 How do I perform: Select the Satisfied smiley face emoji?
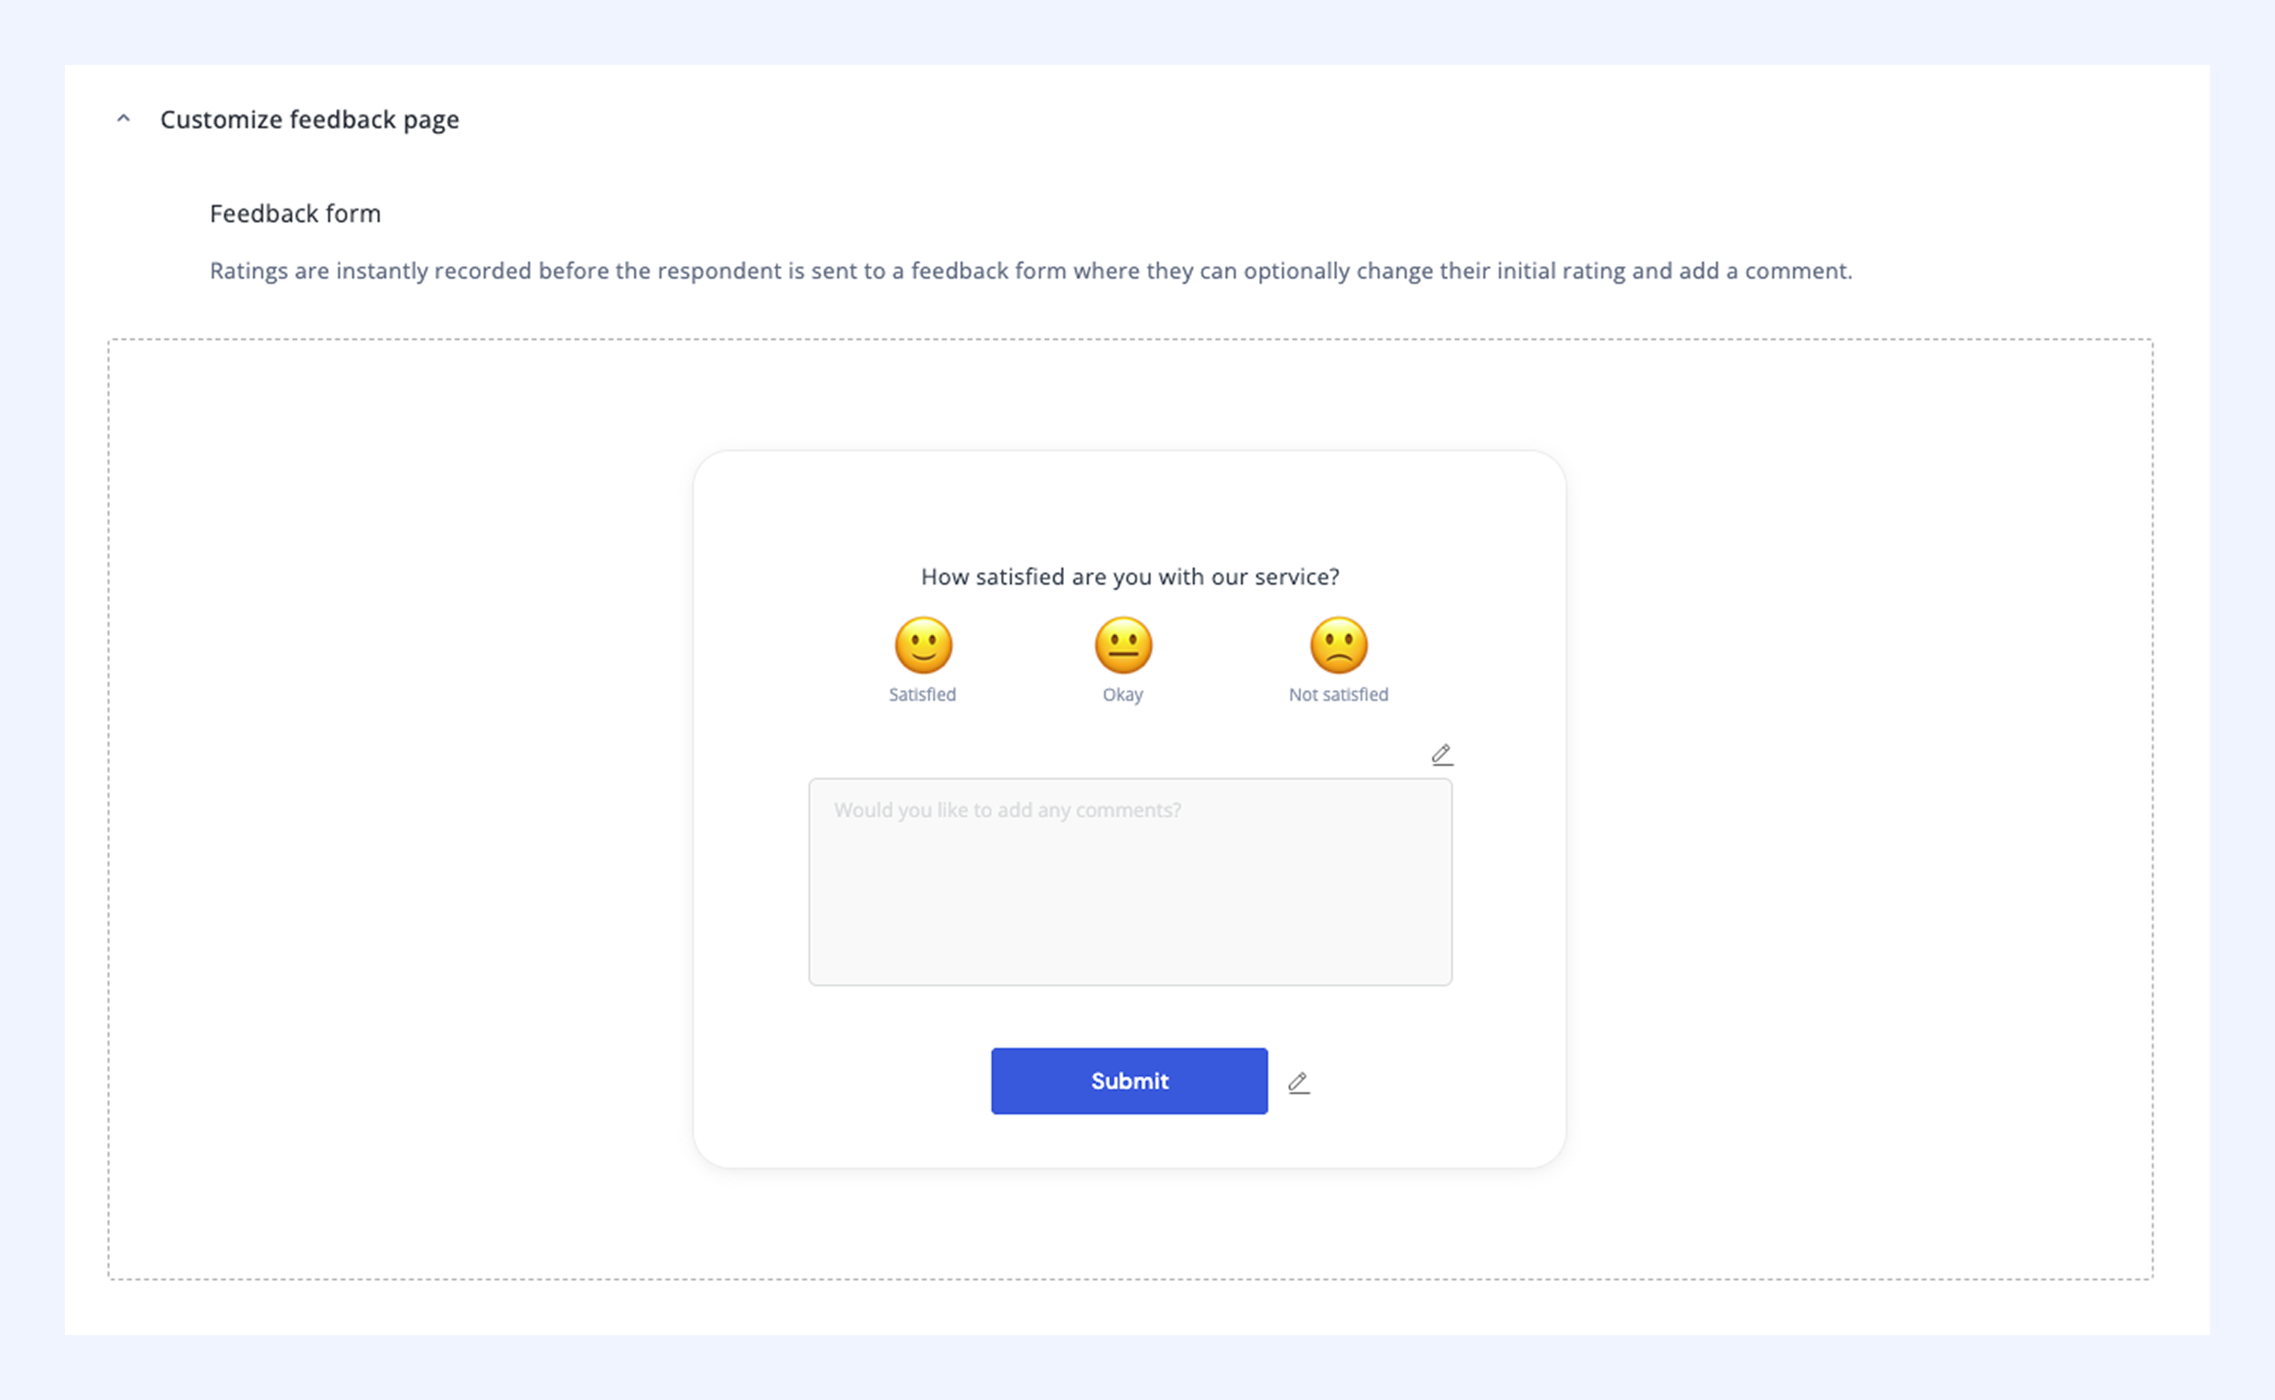pyautogui.click(x=923, y=644)
